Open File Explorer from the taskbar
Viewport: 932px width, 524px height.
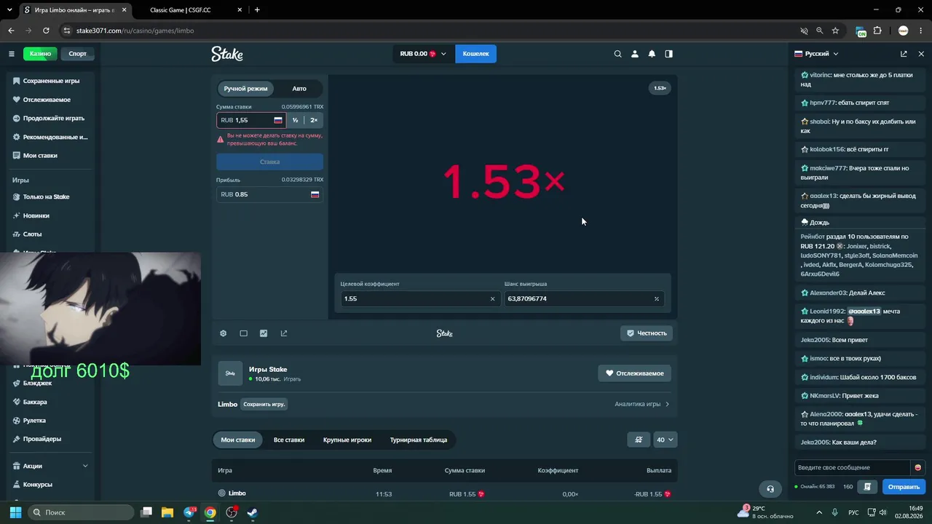point(167,512)
